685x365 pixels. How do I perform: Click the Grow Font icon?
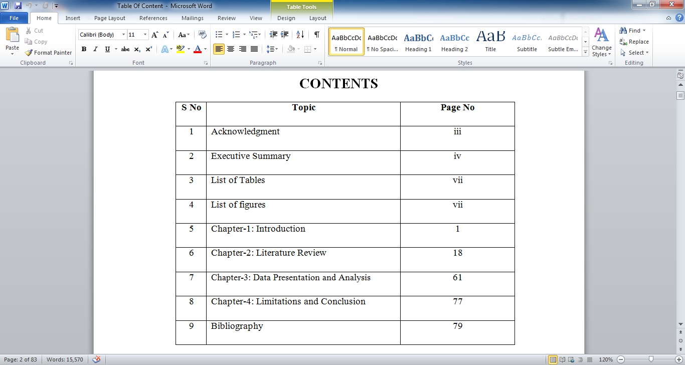(155, 35)
